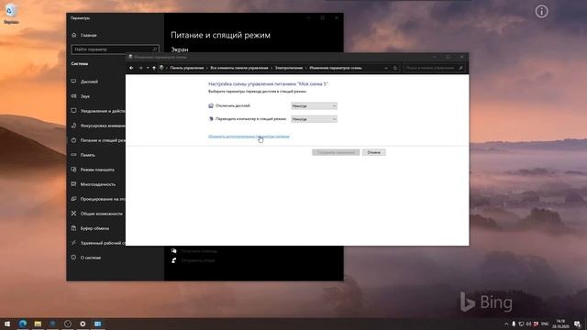Select Память in Settings sidebar
Viewport: 587px width, 330px height.
(88, 155)
